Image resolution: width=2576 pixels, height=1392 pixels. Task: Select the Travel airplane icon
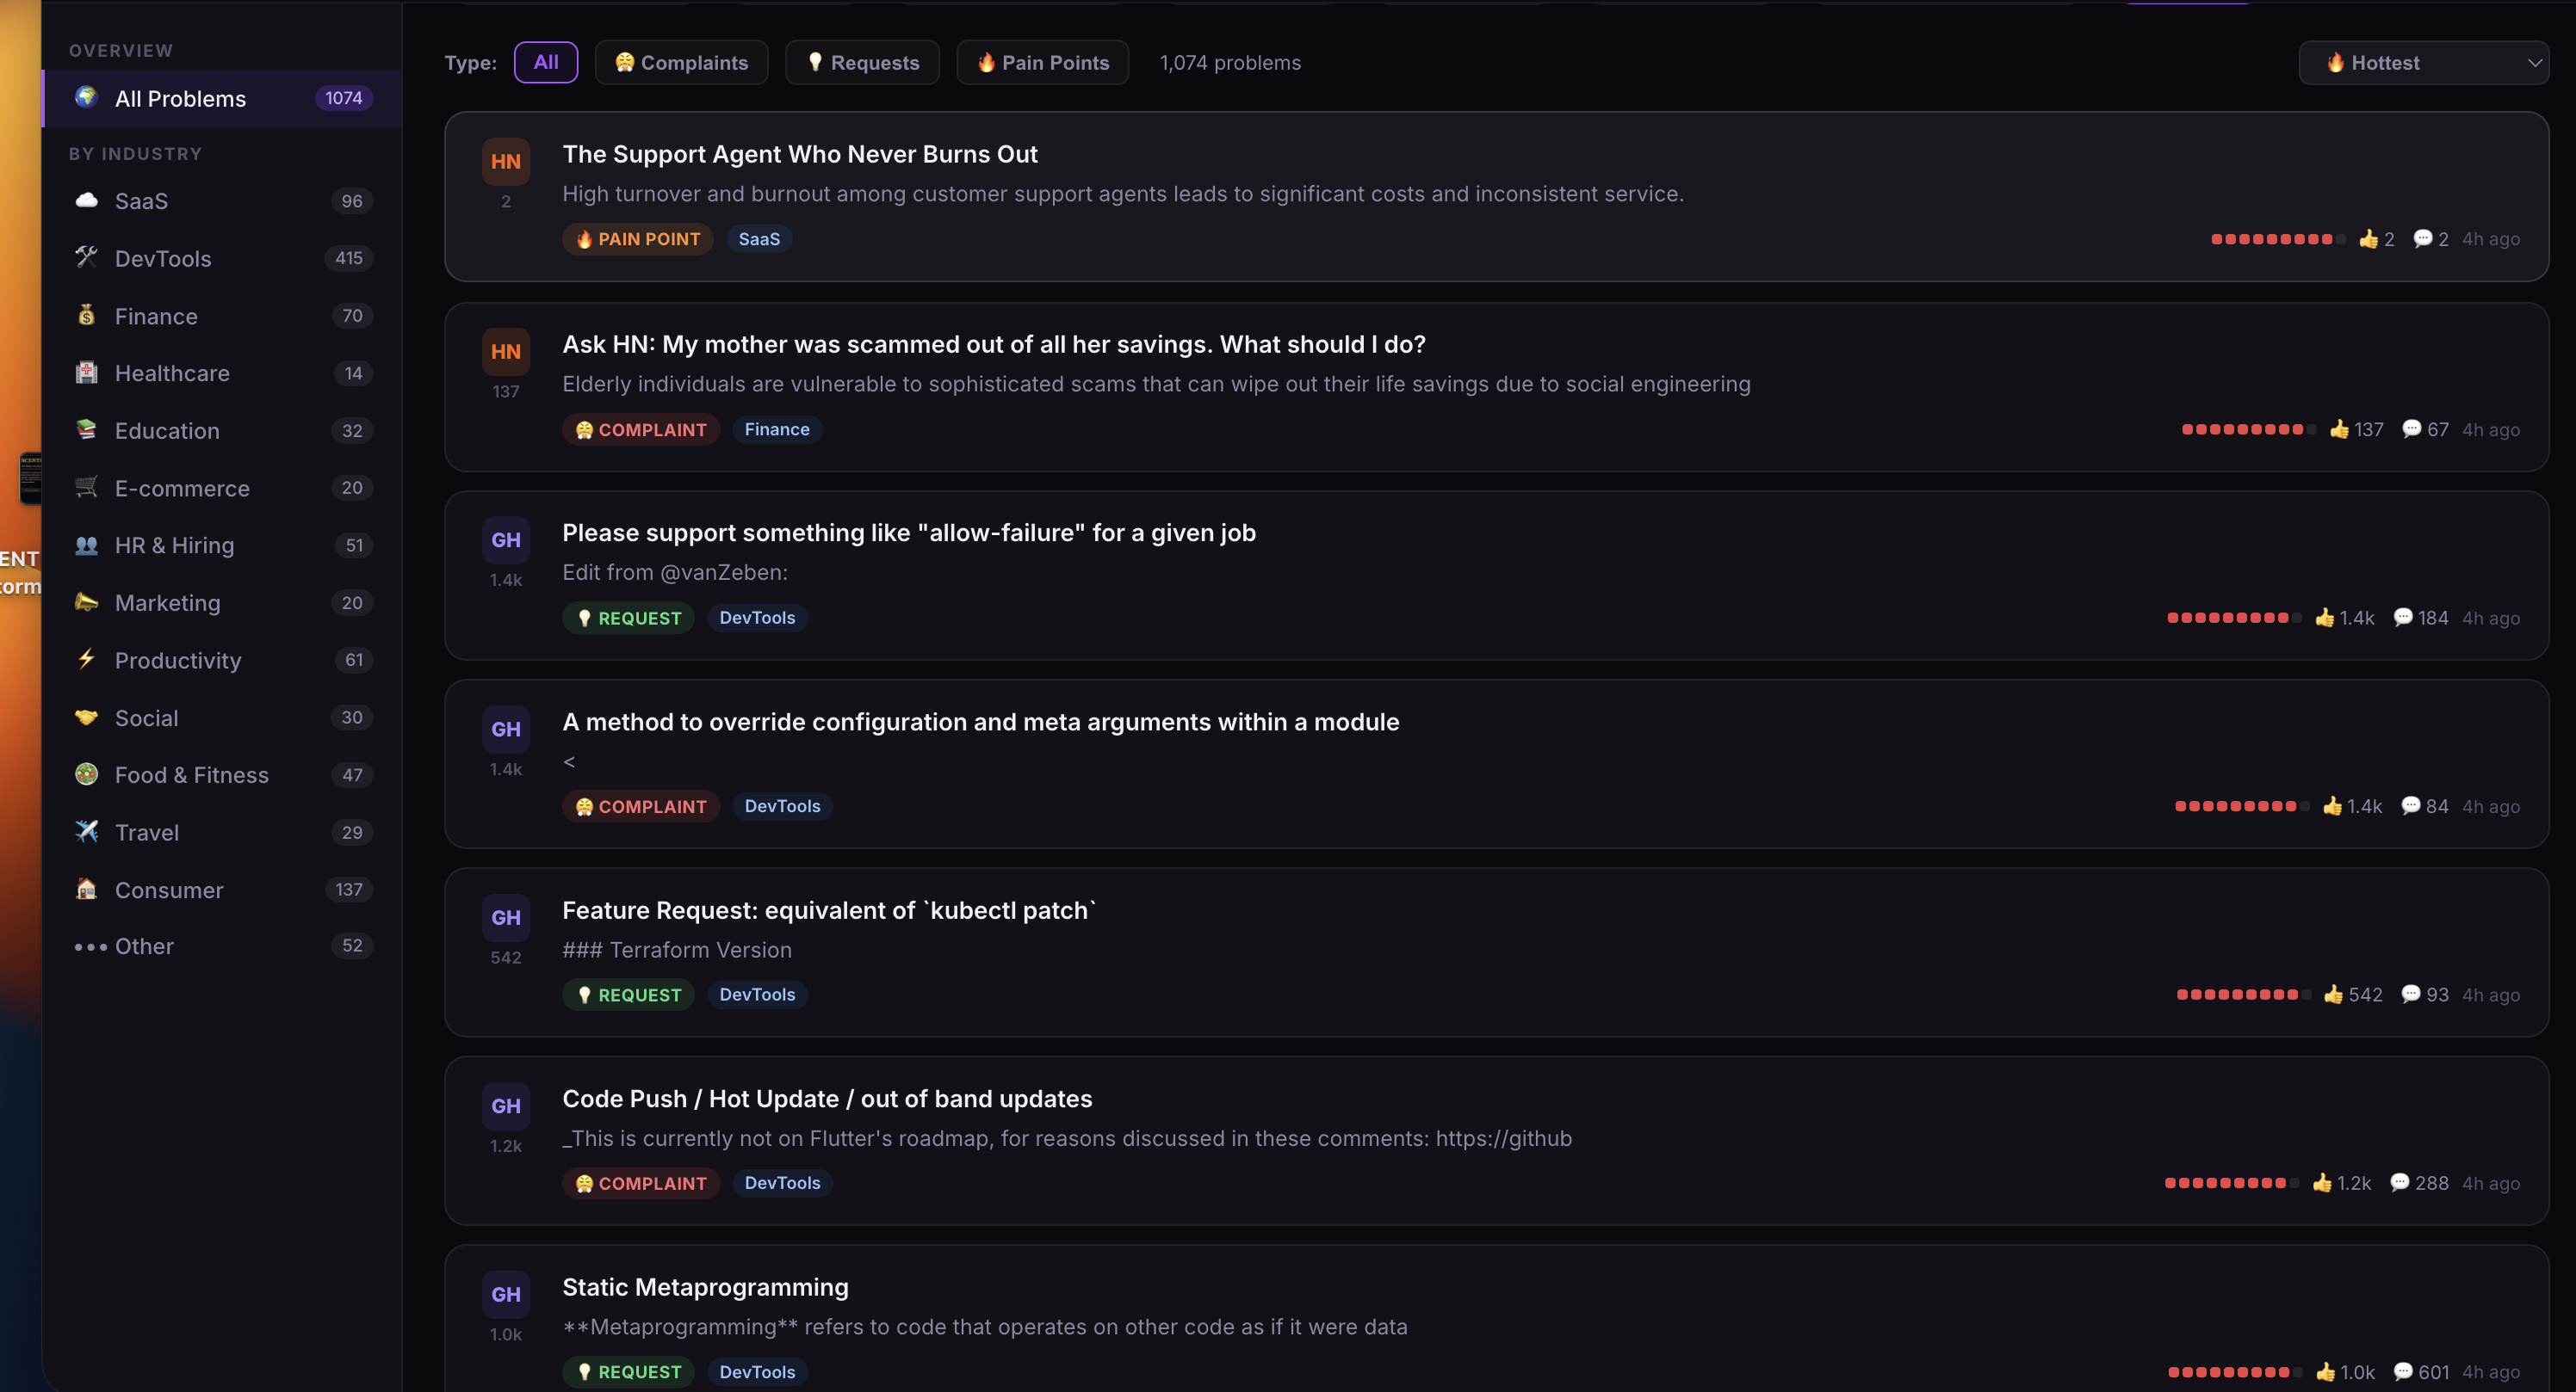point(87,831)
